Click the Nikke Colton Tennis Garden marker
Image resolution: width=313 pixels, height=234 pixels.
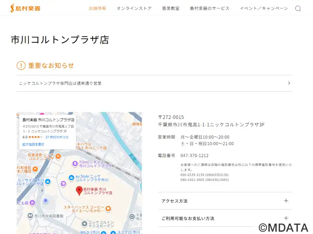click(85, 224)
